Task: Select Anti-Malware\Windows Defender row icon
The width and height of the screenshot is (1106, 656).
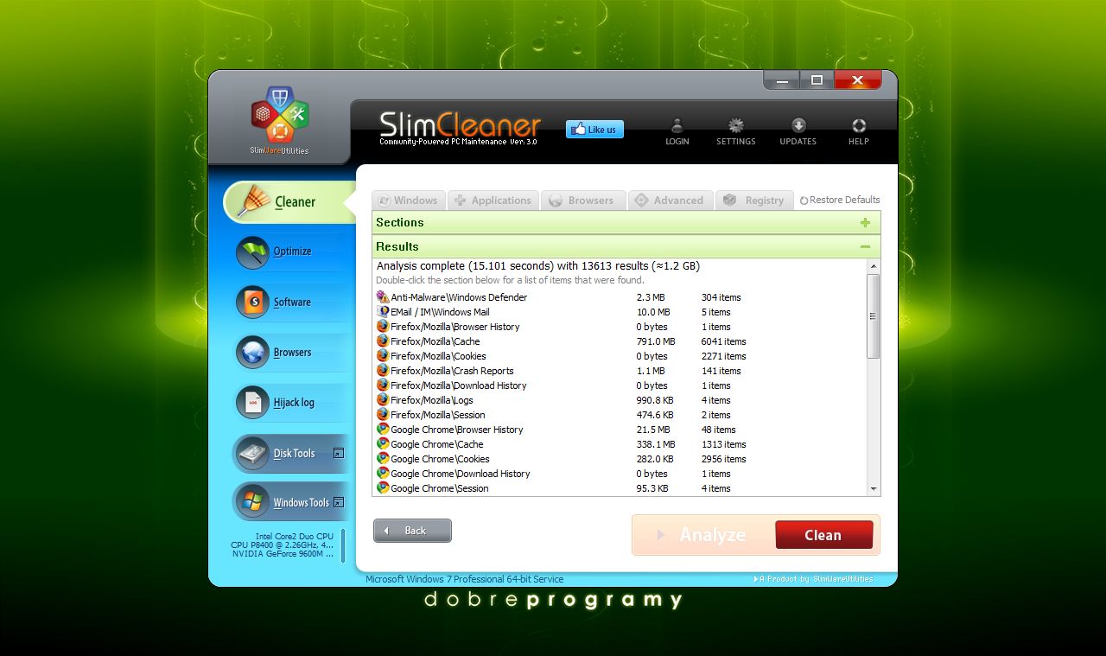Action: [x=383, y=297]
